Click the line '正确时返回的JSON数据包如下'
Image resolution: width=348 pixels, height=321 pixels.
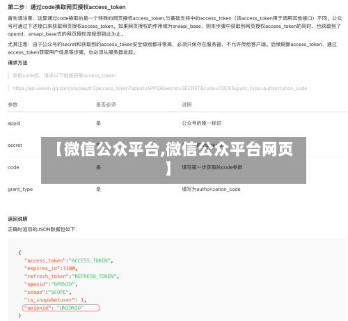click(42, 229)
